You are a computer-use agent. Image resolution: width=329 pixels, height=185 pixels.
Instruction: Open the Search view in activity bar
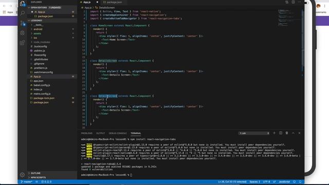[x=22, y=13]
